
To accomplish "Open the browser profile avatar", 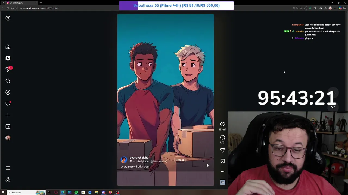I will pos(330,8).
